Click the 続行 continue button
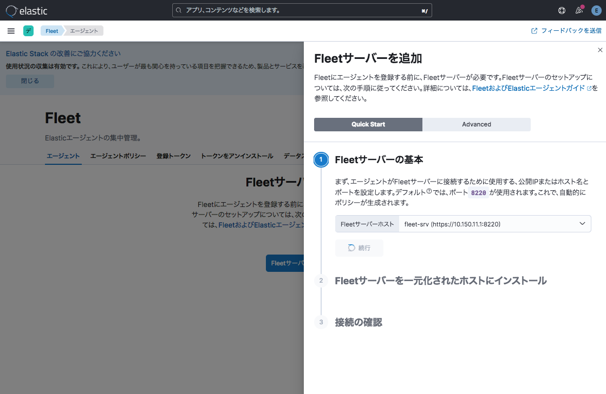 coord(359,248)
